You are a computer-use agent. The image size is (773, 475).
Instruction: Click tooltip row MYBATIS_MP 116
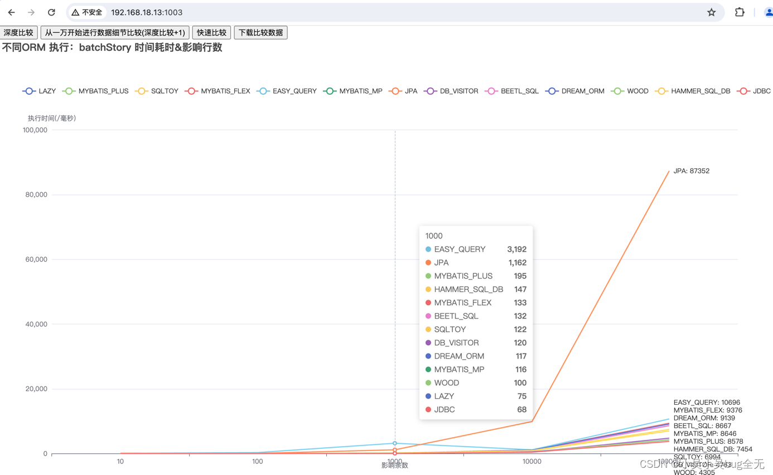tap(476, 370)
